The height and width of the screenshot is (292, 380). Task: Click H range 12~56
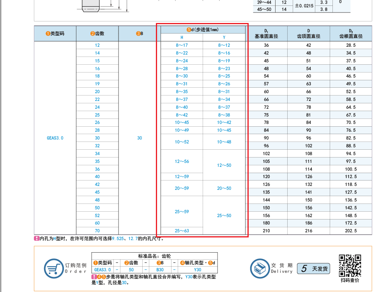[x=182, y=161]
